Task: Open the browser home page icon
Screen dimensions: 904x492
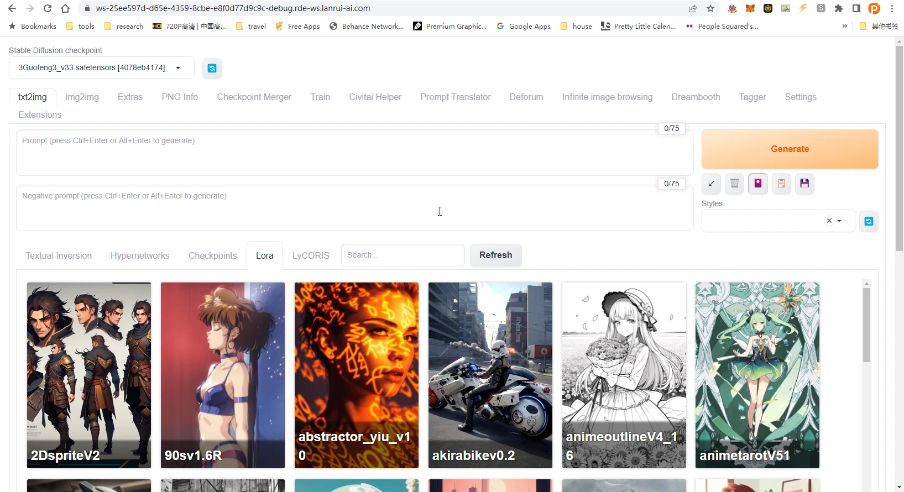Action: [x=65, y=8]
